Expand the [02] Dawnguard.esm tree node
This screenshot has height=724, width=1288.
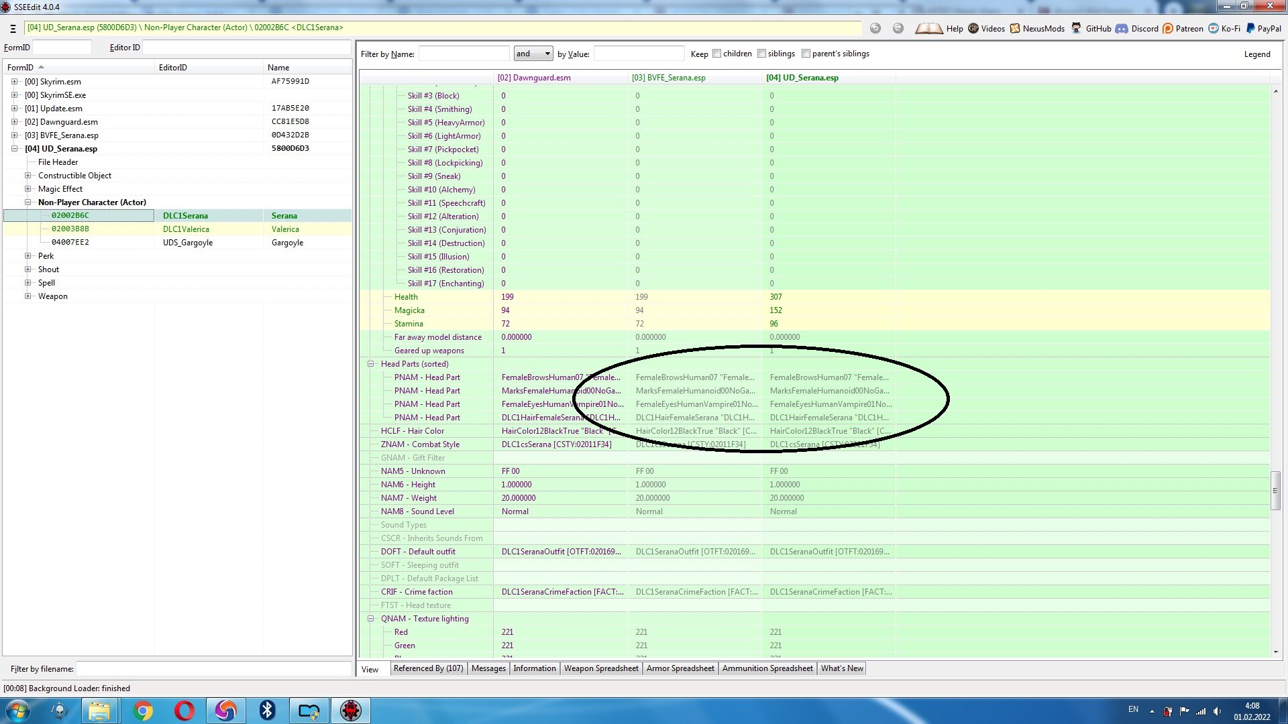pos(14,122)
